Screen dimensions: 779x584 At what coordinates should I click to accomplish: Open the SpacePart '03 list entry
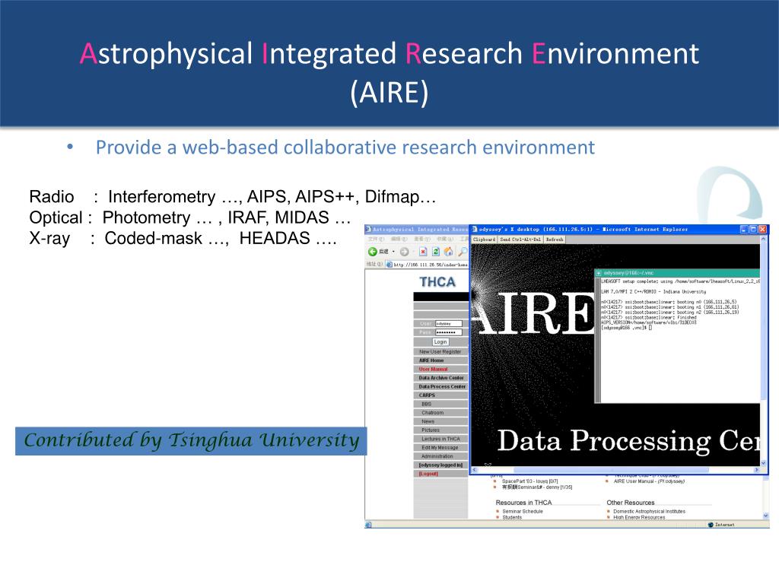pyautogui.click(x=530, y=481)
